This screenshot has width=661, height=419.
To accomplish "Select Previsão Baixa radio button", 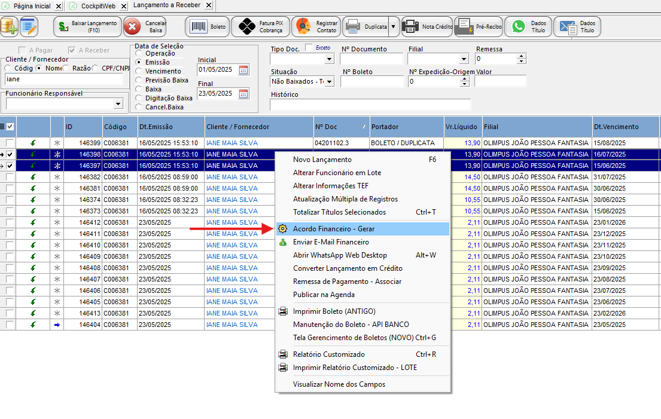I will pyautogui.click(x=138, y=80).
